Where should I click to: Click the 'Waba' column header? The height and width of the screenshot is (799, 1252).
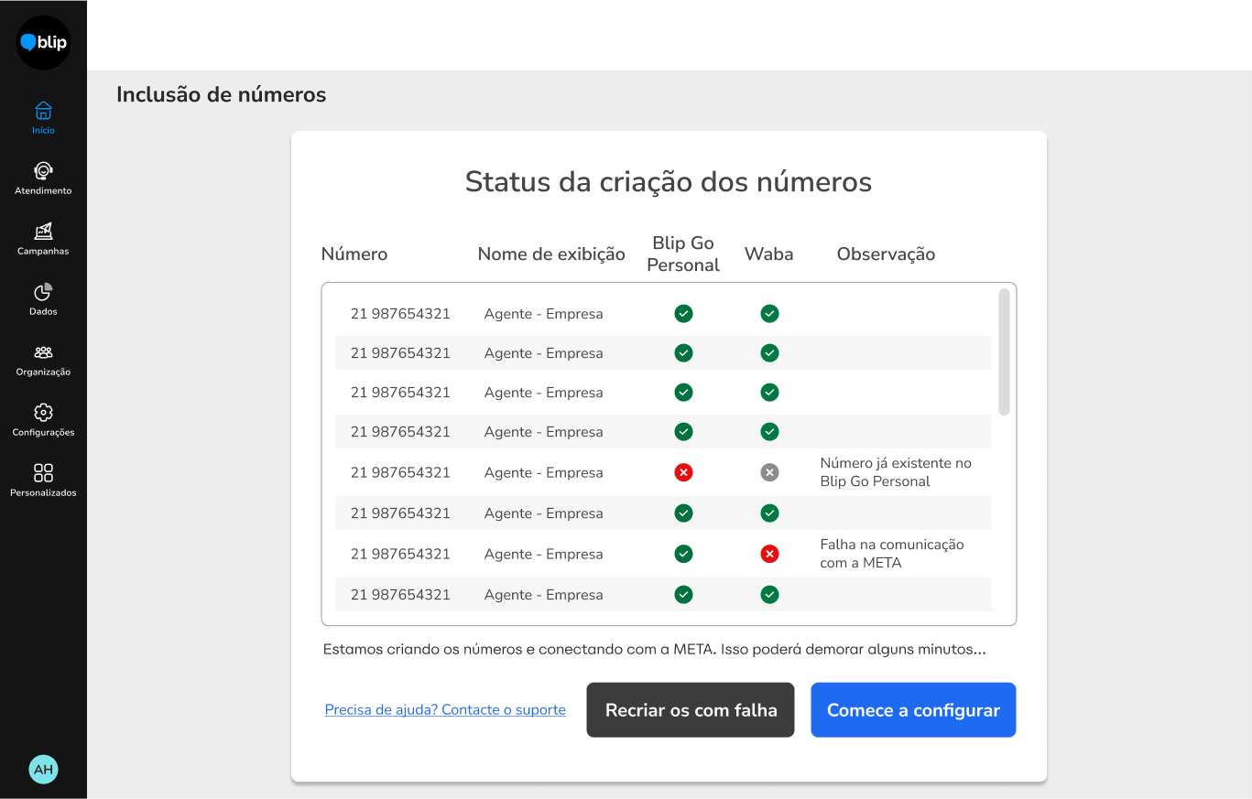(768, 254)
